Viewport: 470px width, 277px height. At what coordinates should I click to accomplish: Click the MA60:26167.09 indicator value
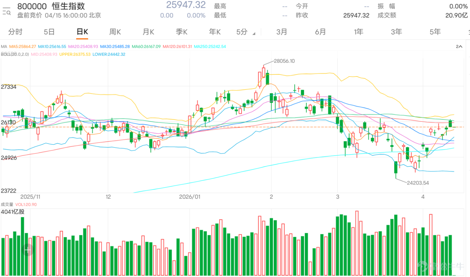pyautogui.click(x=146, y=46)
